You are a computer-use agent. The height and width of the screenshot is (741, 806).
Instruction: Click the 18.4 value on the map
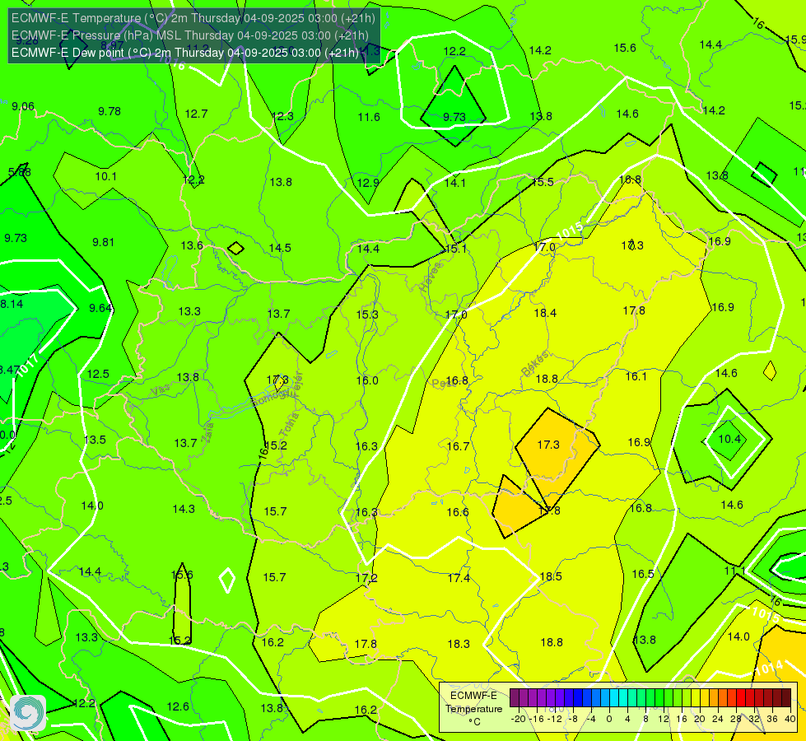(x=545, y=313)
